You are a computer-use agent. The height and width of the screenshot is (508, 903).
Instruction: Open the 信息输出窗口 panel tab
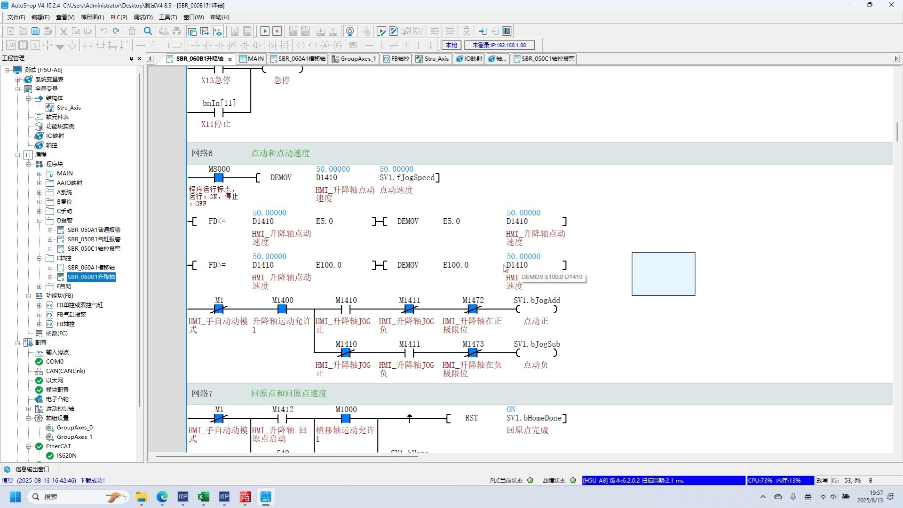coord(32,469)
